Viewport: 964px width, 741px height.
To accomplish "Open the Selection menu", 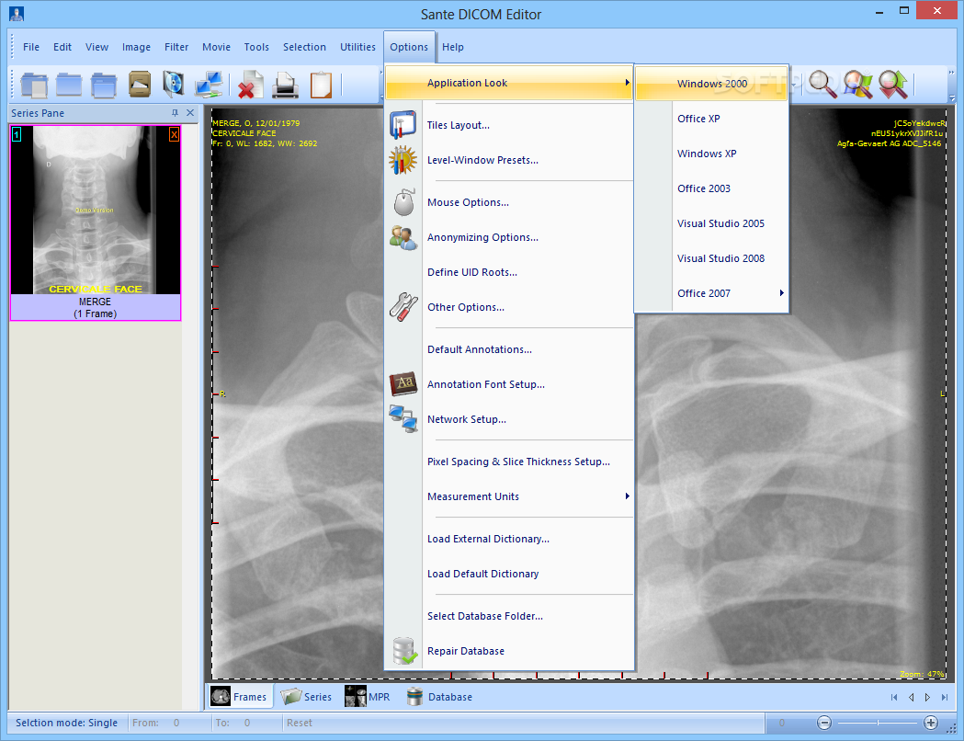I will coord(304,47).
